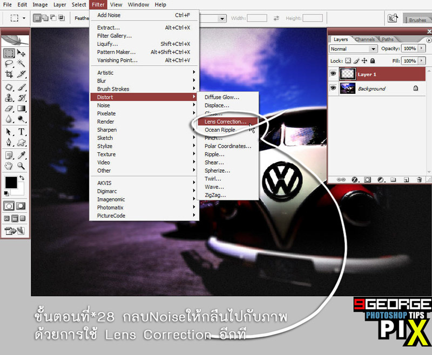Select the Crop tool
Screen dimensions: 432x355
click(x=9, y=74)
